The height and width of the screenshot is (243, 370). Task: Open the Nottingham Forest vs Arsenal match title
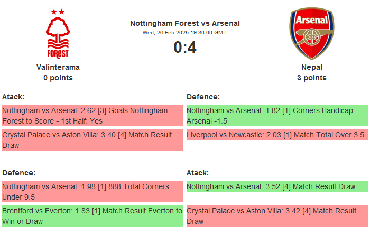point(184,23)
